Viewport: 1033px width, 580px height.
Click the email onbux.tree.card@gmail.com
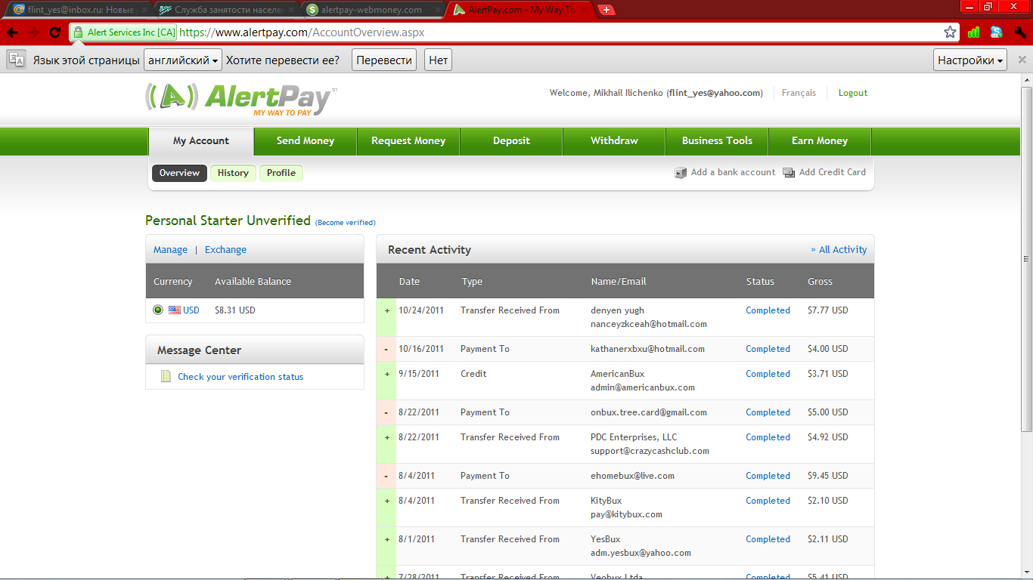tap(649, 412)
